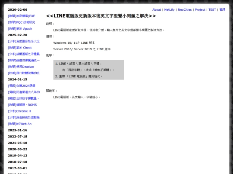The width and height of the screenshot is (233, 174).
Task: Click the Server 2016/ Server 2019 line
Action: (82, 49)
